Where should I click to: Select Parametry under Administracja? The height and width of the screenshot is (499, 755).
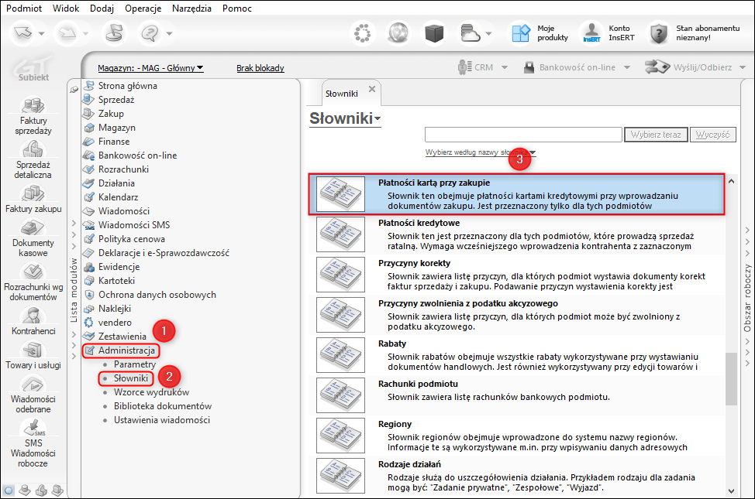point(134,364)
